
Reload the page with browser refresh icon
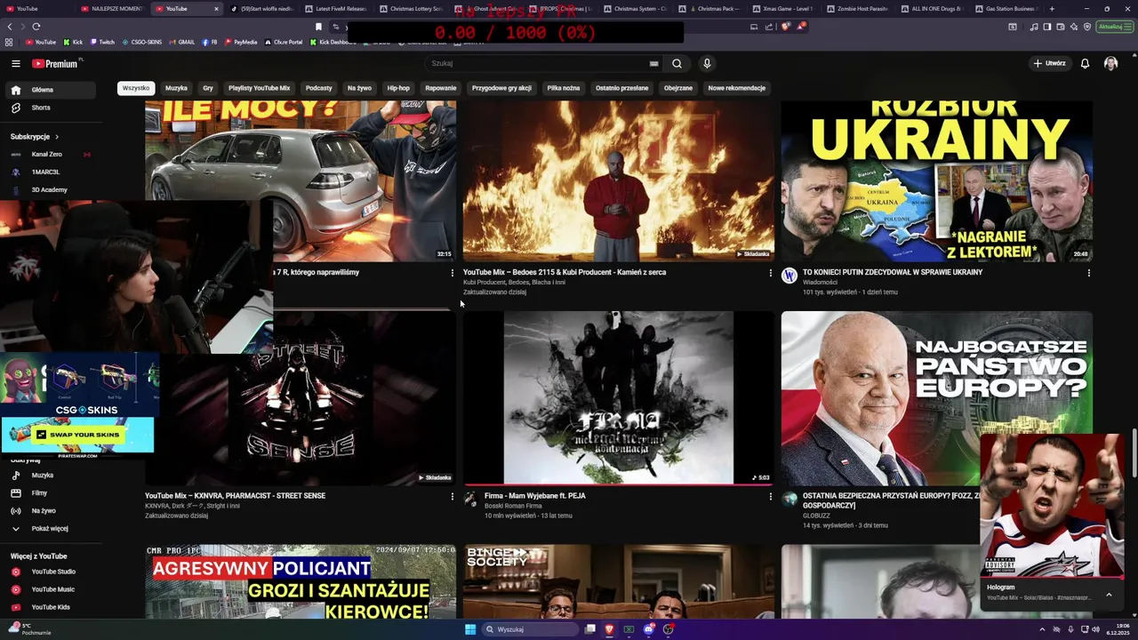[x=36, y=27]
